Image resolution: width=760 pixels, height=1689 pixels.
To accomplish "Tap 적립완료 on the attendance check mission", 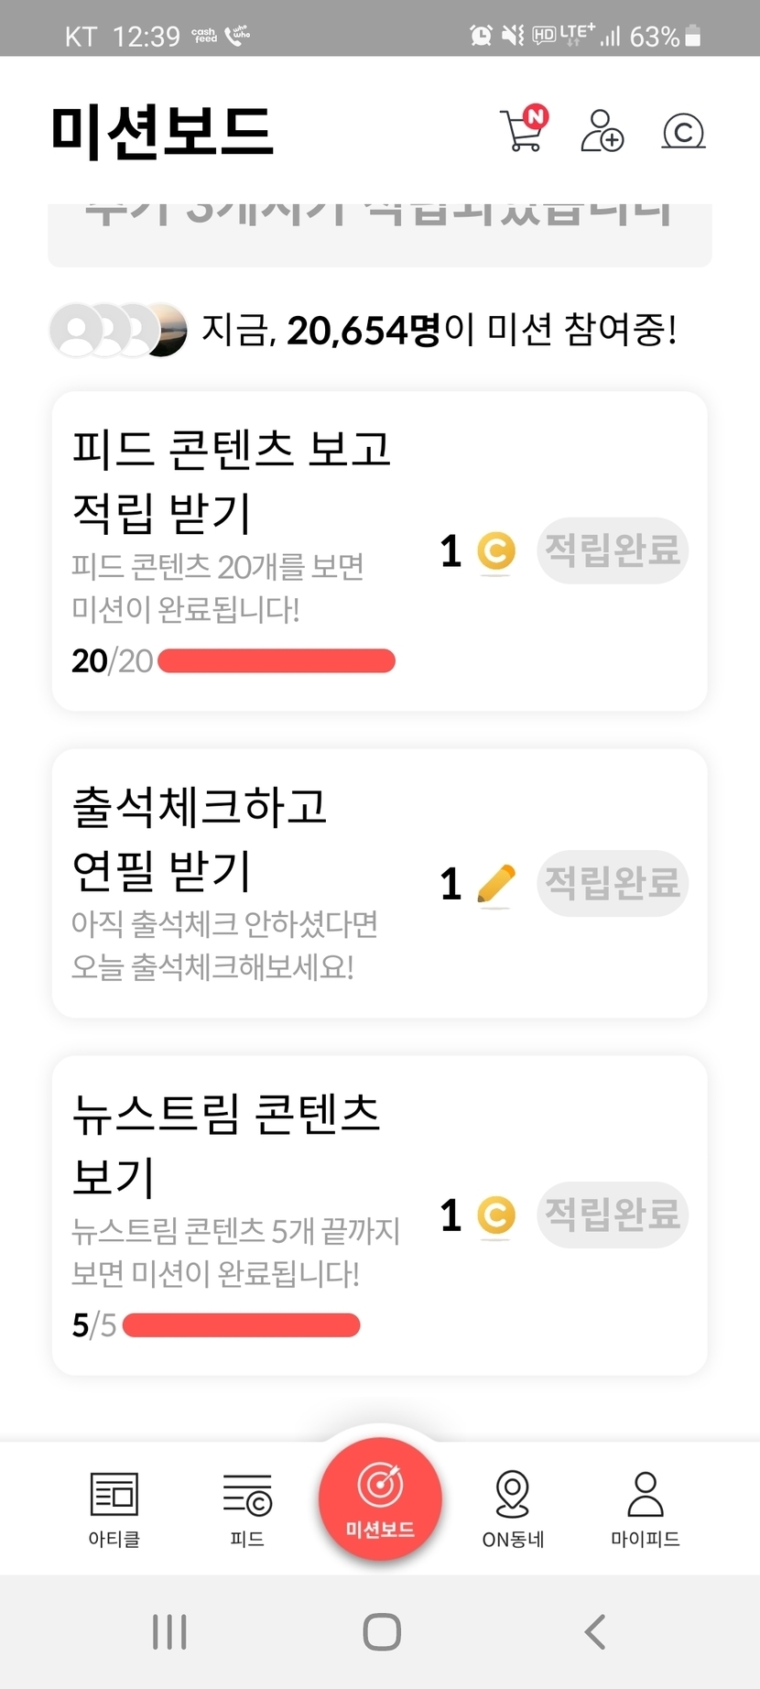I will [x=613, y=883].
